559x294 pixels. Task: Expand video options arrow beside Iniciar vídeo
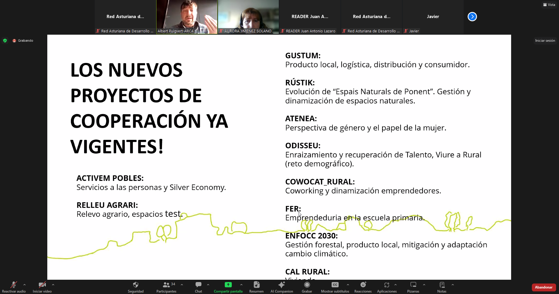tap(53, 285)
